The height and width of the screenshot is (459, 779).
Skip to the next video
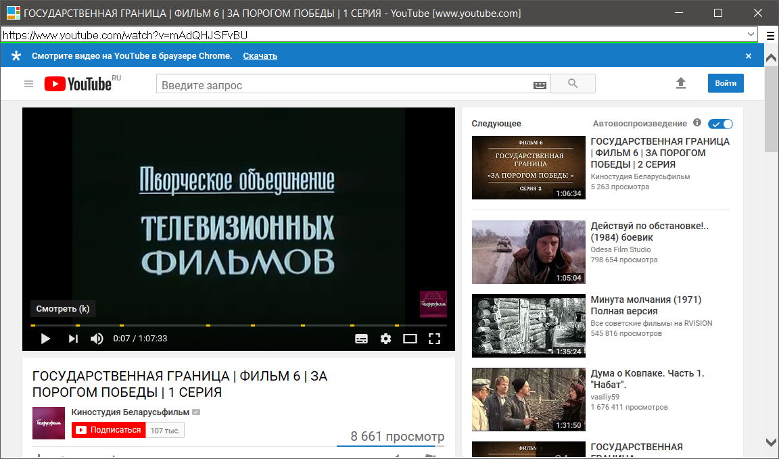[73, 339]
